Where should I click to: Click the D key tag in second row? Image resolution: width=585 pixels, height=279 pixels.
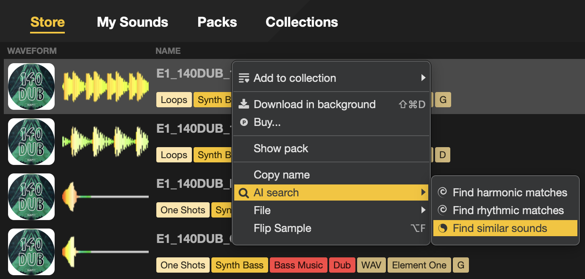[443, 155]
